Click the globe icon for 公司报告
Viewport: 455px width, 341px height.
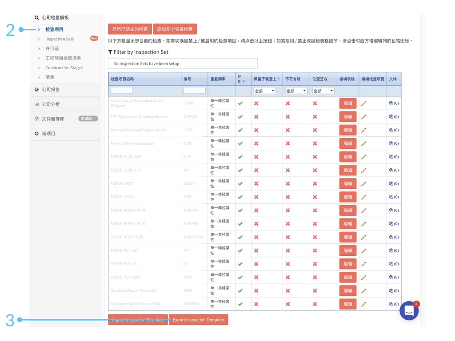pyautogui.click(x=36, y=90)
